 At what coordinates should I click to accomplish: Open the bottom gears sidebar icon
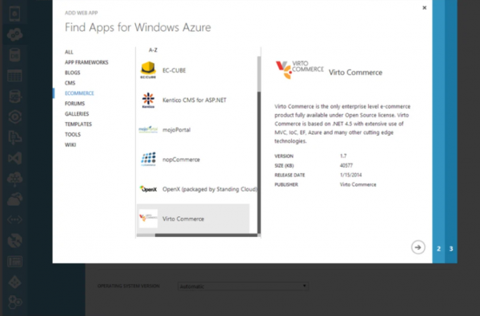pyautogui.click(x=14, y=302)
